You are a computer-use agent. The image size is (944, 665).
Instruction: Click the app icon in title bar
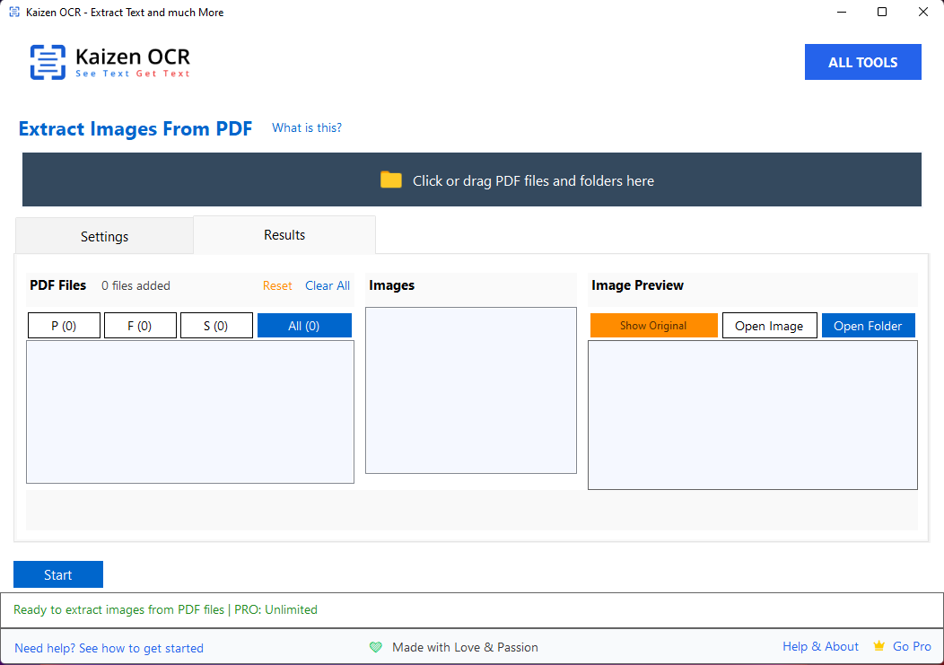13,13
